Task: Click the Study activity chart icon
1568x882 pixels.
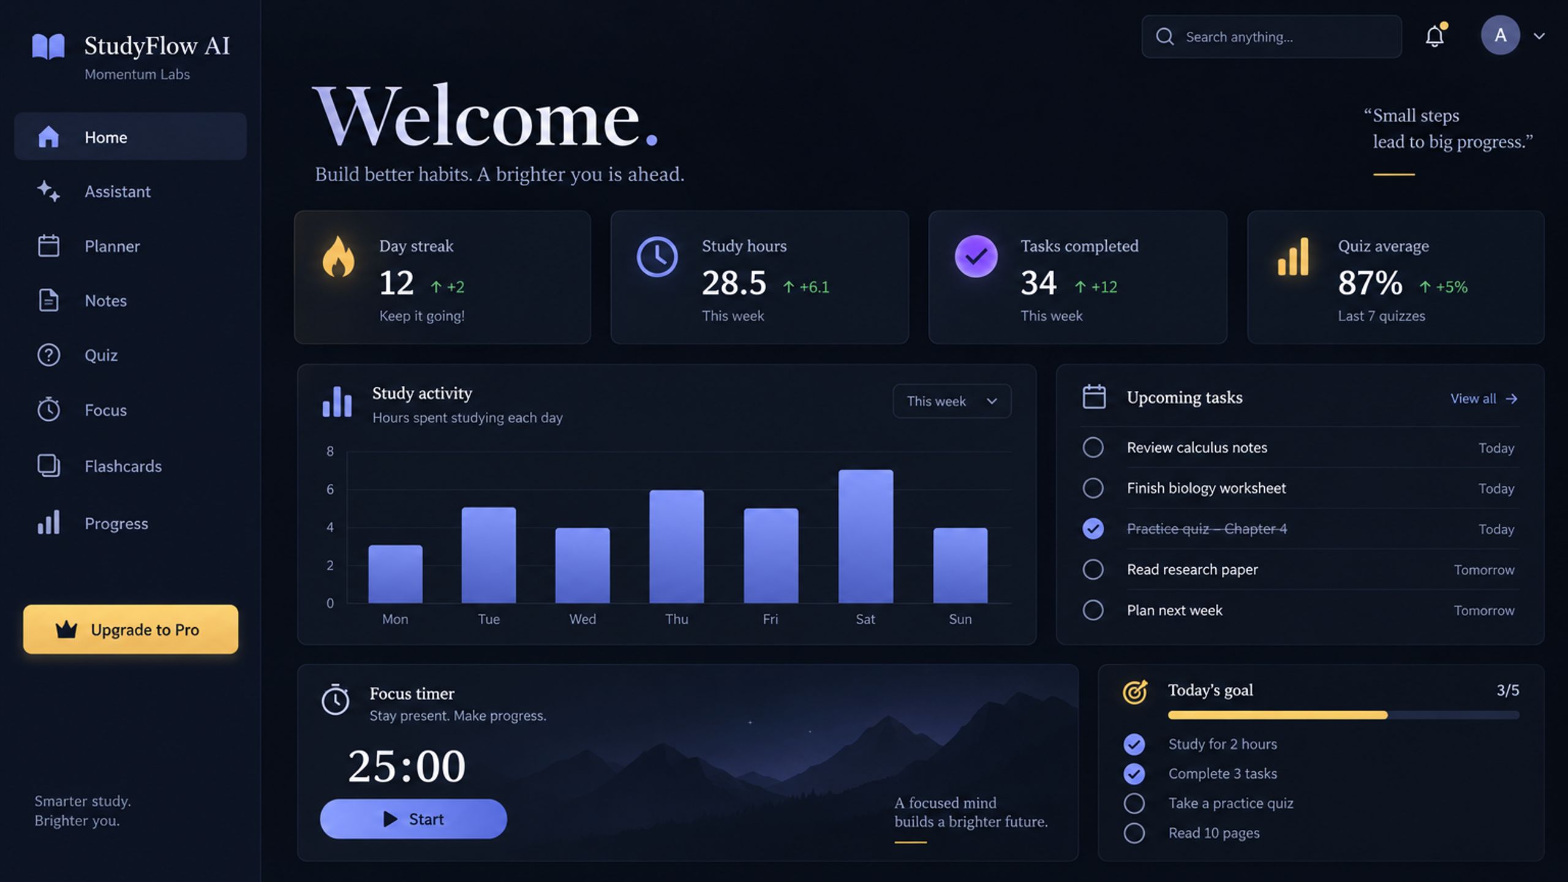Action: pyautogui.click(x=337, y=402)
